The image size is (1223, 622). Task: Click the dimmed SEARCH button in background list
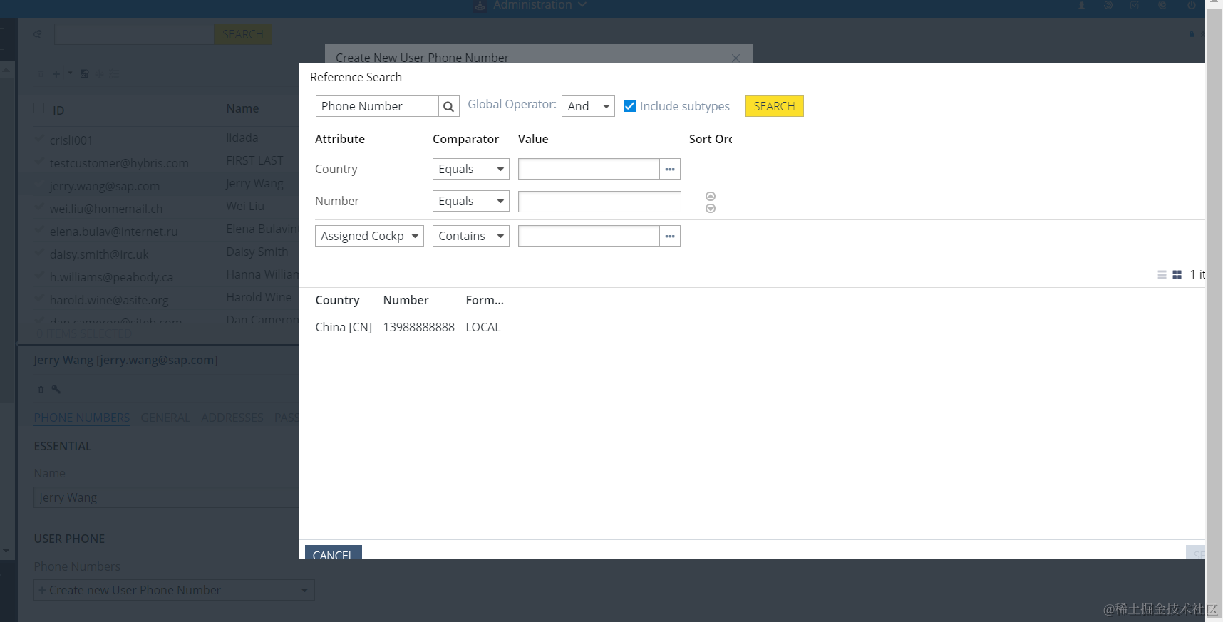[242, 34]
